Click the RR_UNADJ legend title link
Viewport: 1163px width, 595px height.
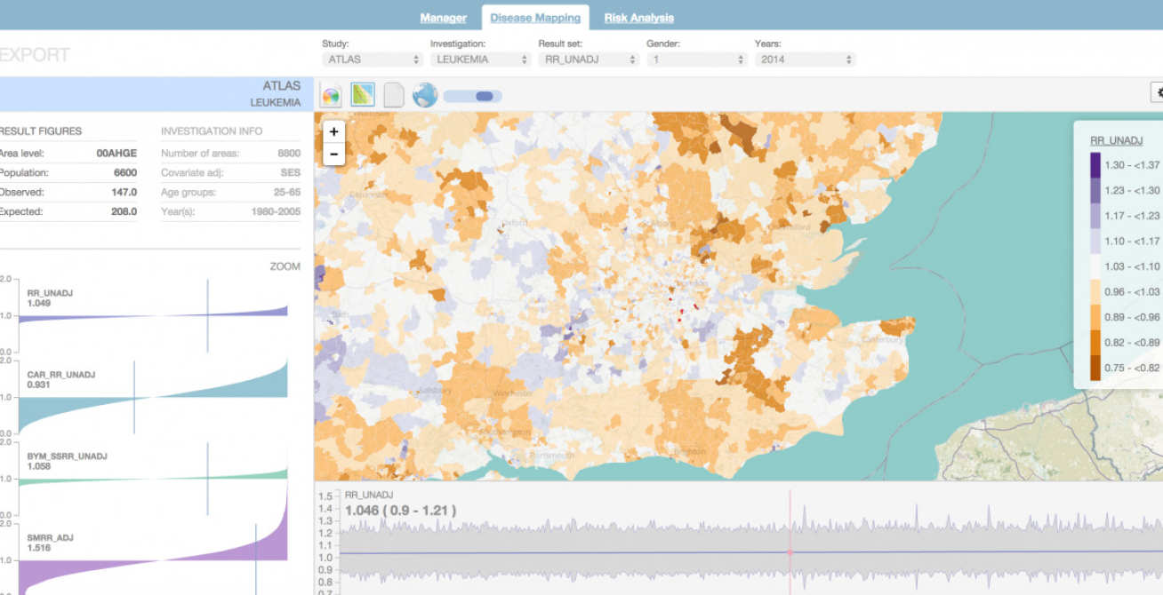click(1116, 140)
